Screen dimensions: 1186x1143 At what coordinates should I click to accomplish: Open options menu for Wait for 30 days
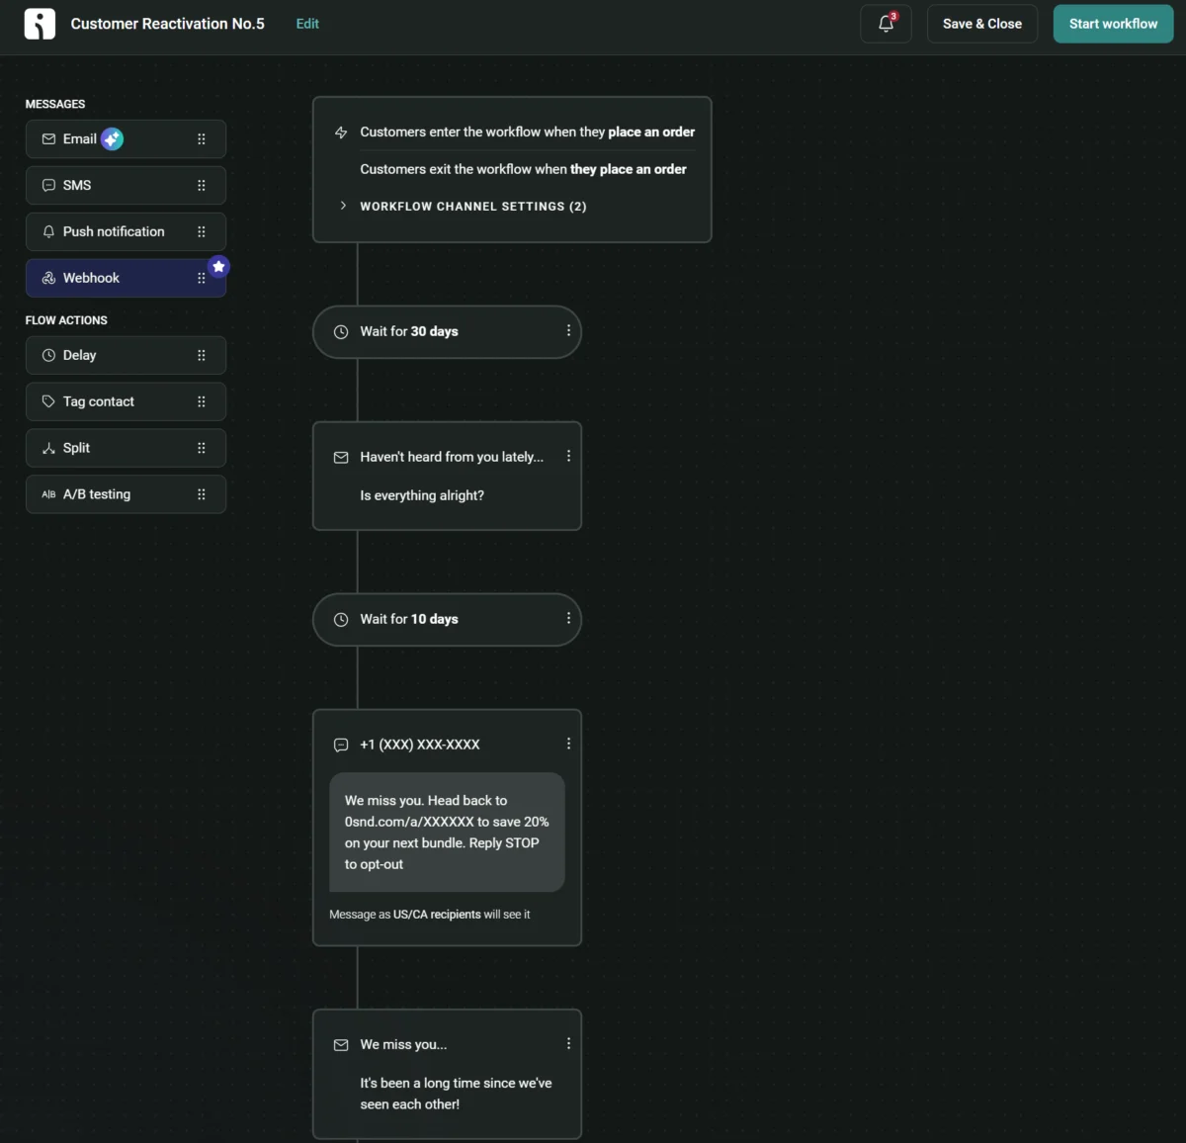pos(568,330)
